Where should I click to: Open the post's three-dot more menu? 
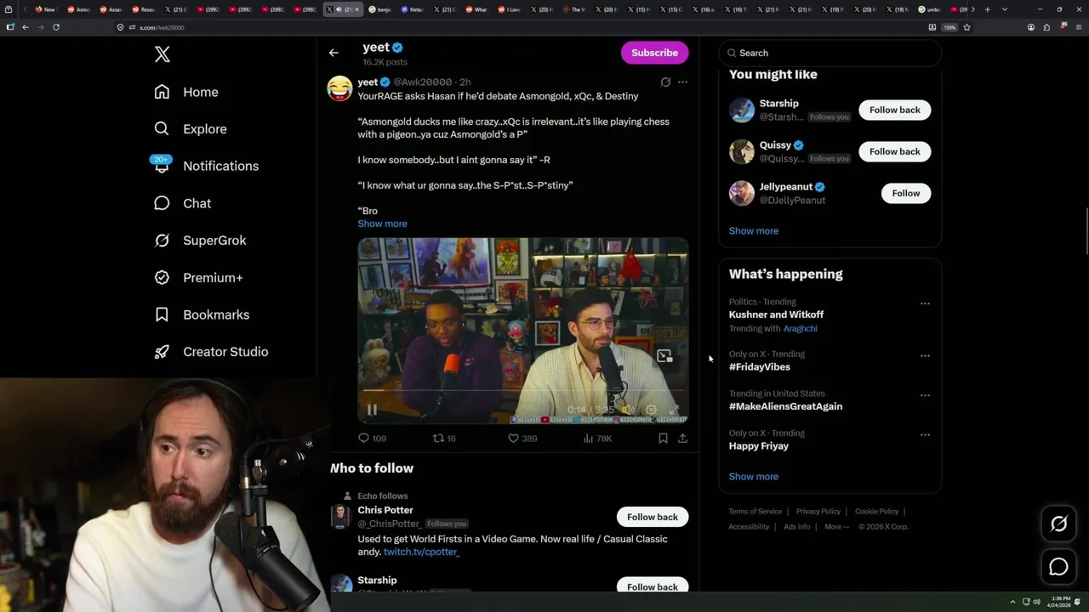point(682,82)
